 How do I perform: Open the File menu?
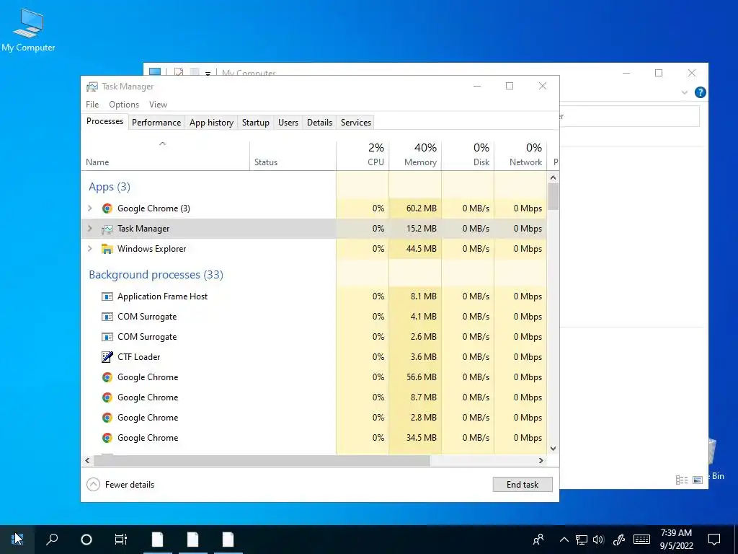(x=92, y=105)
